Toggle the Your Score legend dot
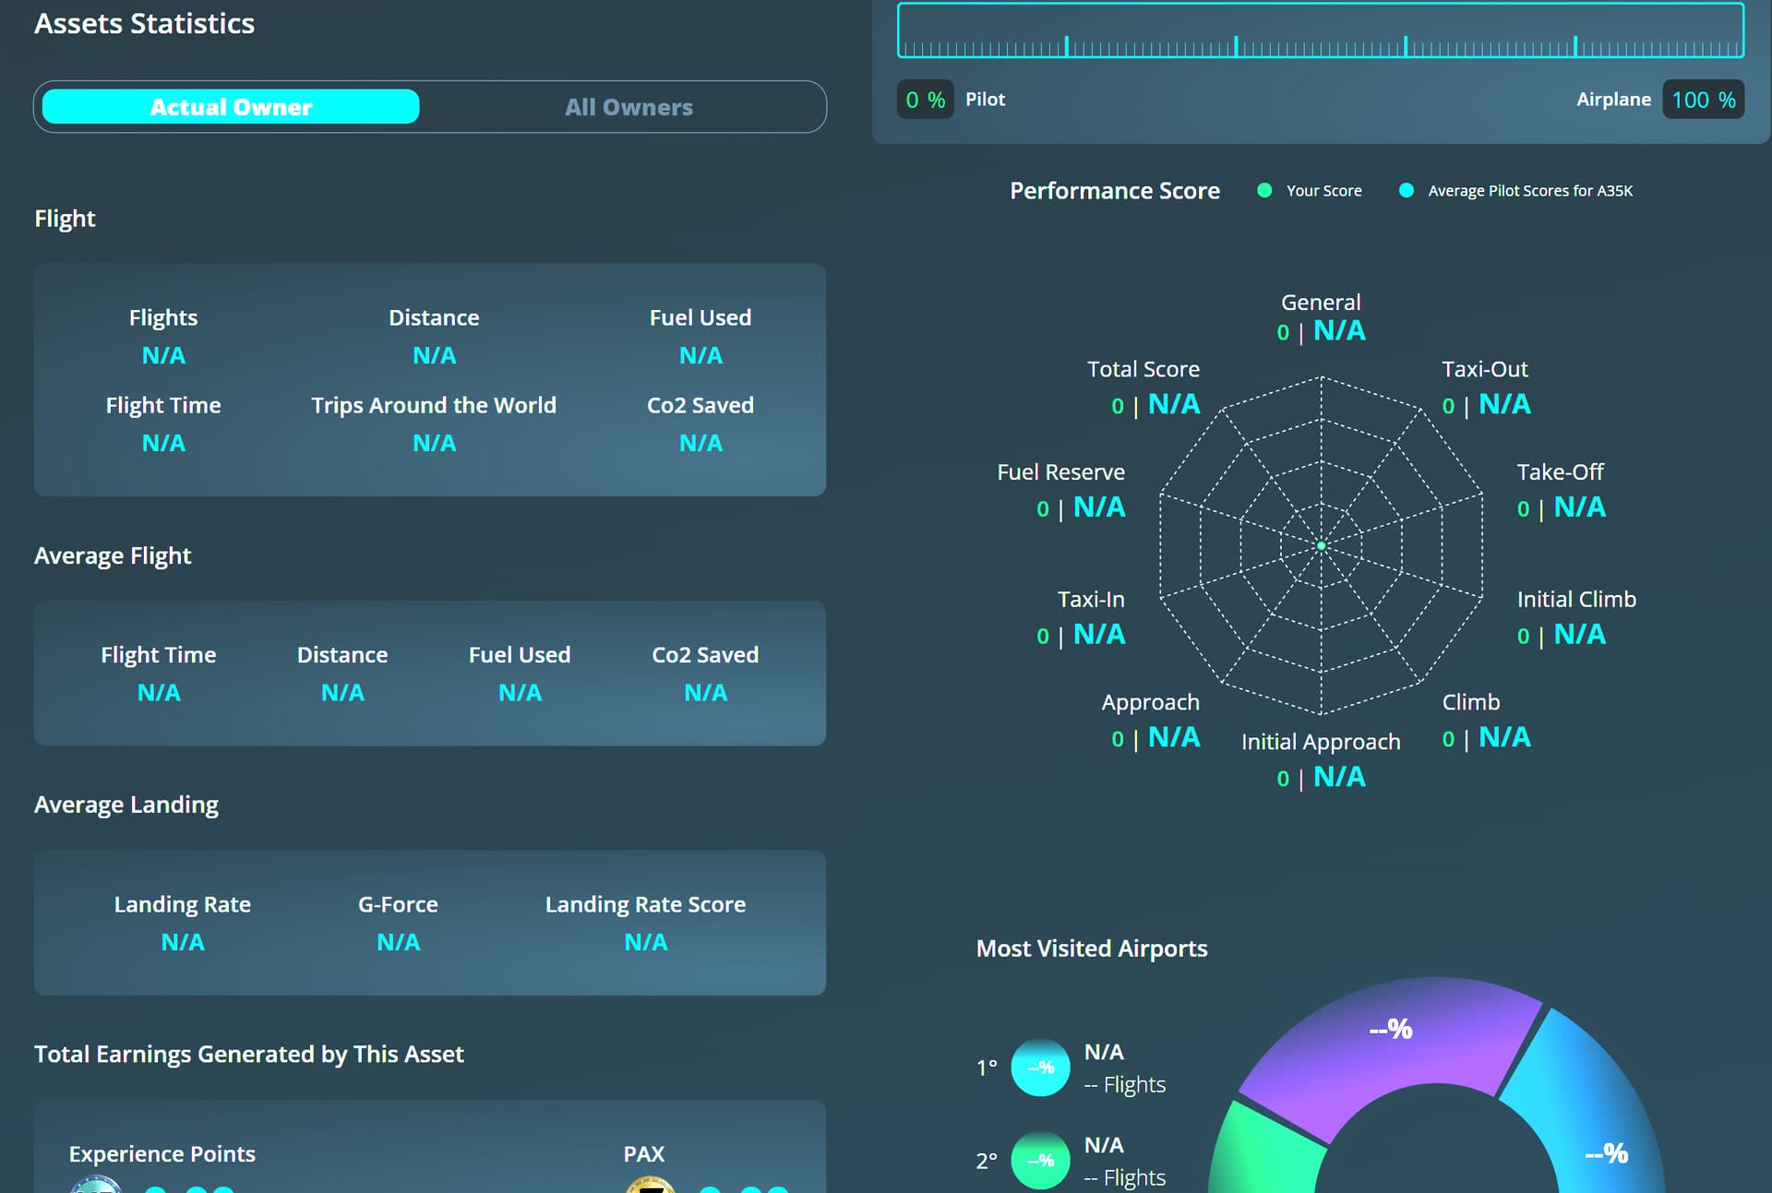 coord(1264,191)
